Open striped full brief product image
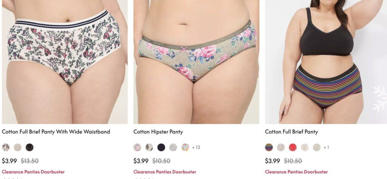Viewport: 387px width, 179px height. (x=326, y=62)
